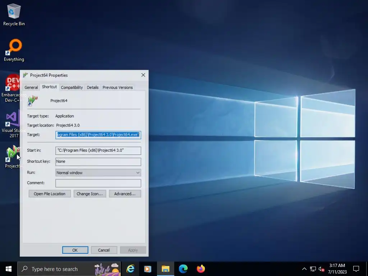Screen dimensions: 368x276
Task: Open the media player taskbar icon
Action: pyautogui.click(x=148, y=269)
